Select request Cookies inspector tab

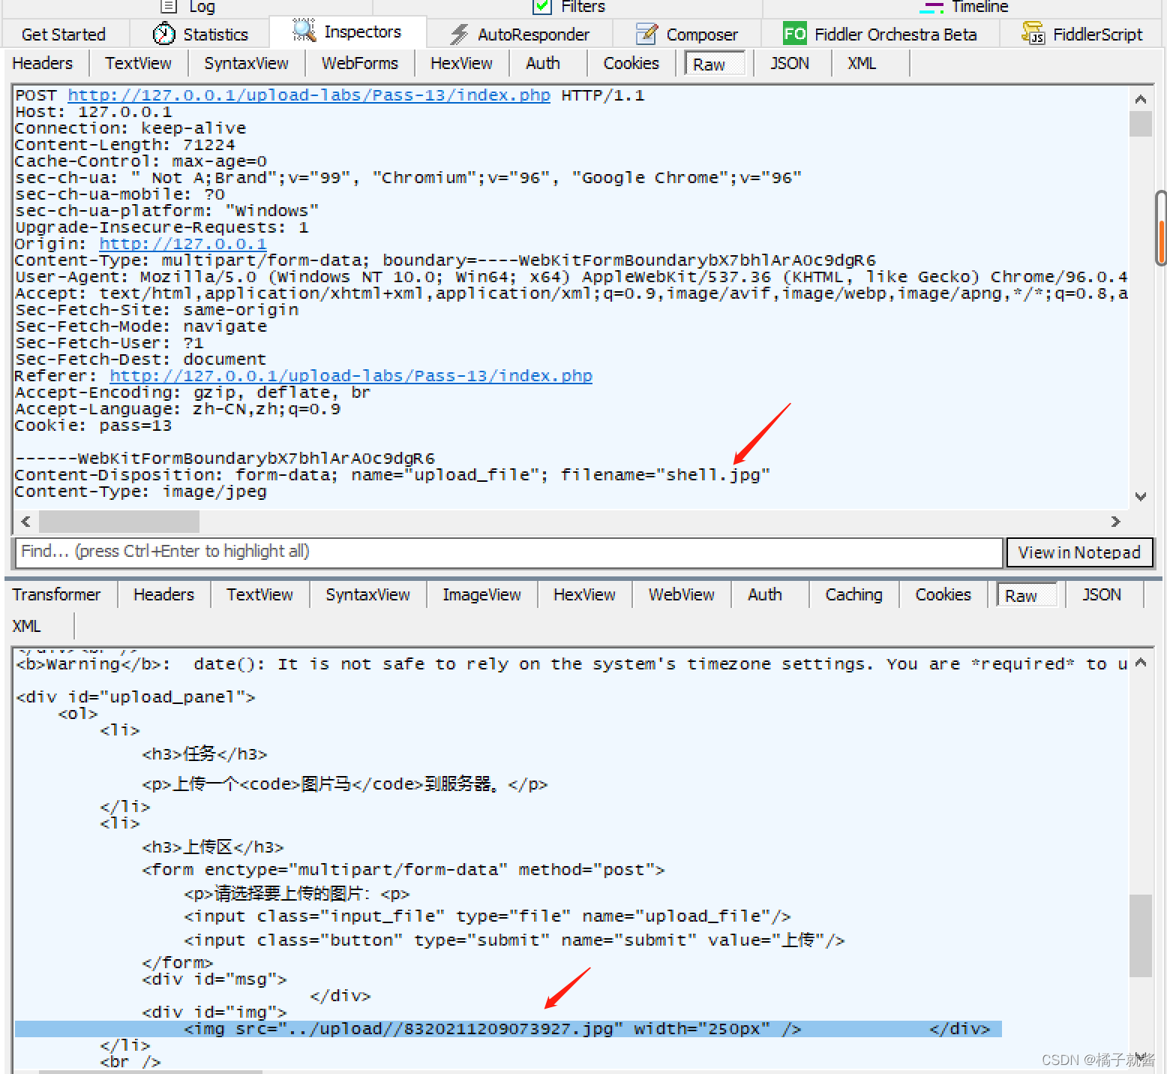(631, 64)
